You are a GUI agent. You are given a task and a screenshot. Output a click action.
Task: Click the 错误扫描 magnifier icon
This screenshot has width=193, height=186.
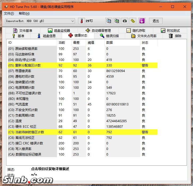click(102, 36)
